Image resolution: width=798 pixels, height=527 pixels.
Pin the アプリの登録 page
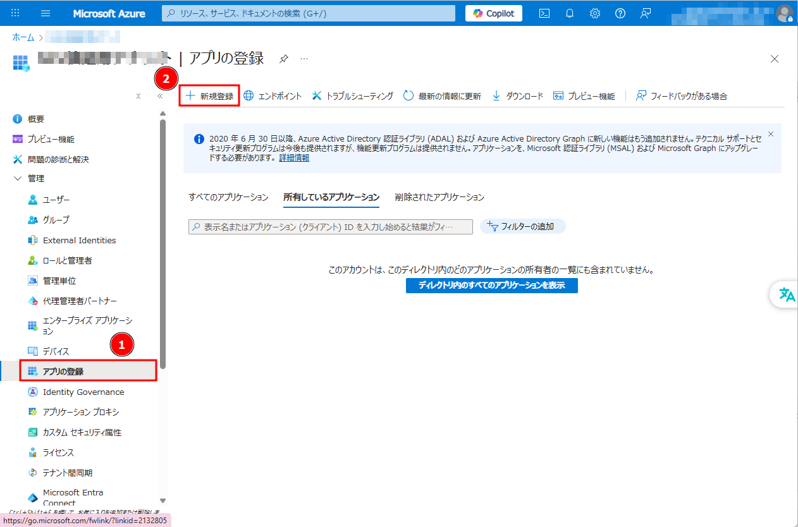click(284, 59)
